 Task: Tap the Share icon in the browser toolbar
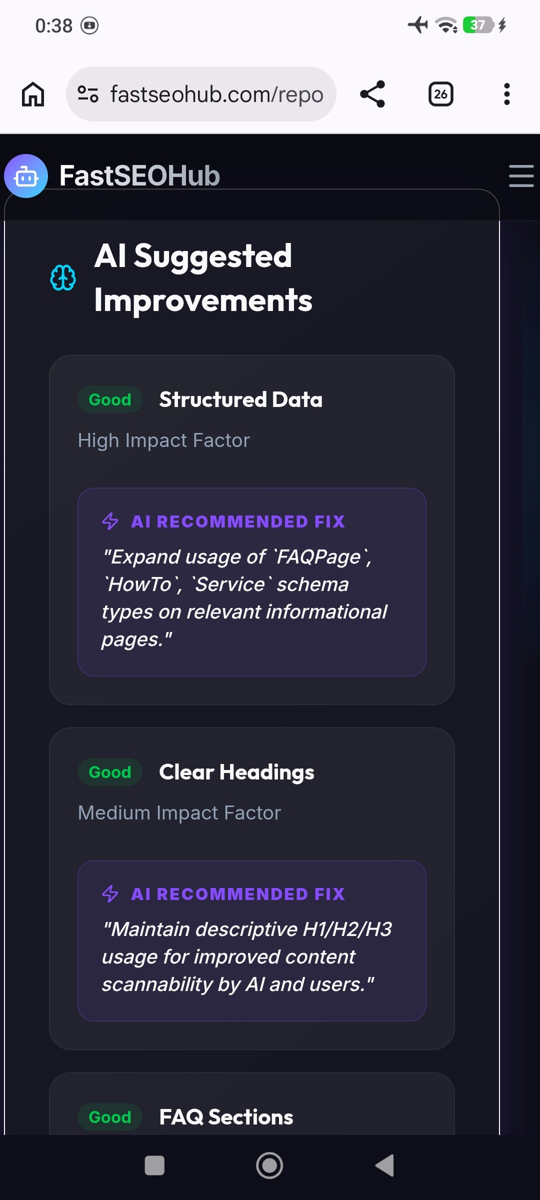373,93
